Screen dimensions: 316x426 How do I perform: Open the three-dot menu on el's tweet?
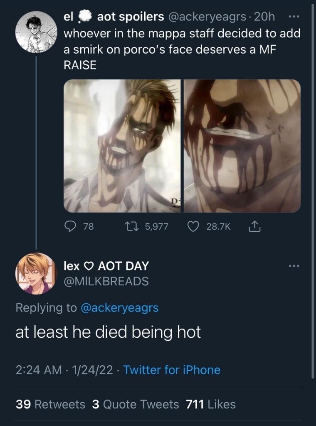(293, 17)
